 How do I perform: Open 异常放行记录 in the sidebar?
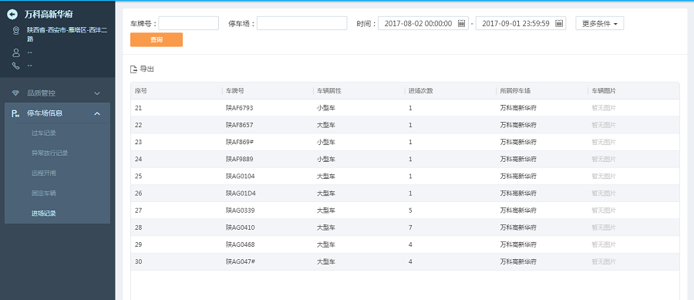[49, 153]
